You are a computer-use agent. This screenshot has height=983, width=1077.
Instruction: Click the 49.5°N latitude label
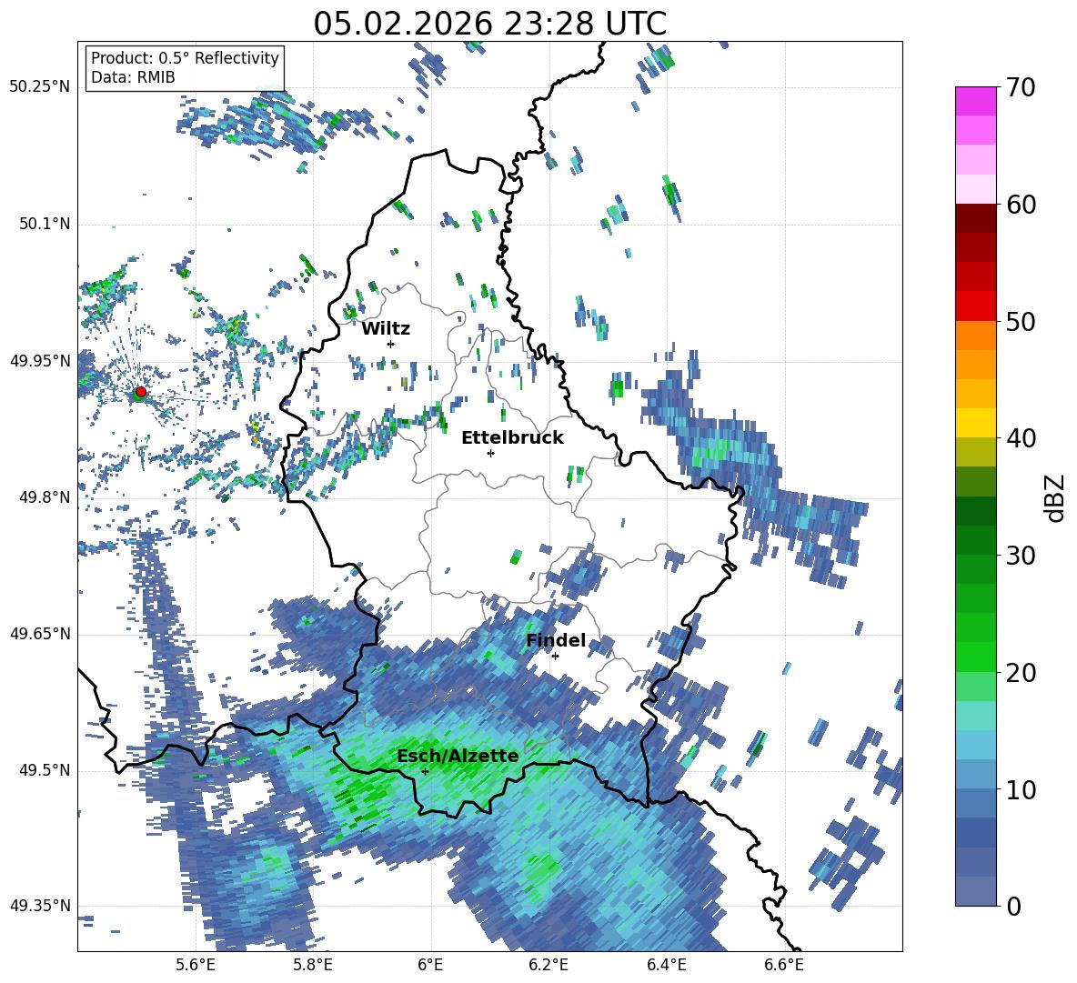point(45,770)
